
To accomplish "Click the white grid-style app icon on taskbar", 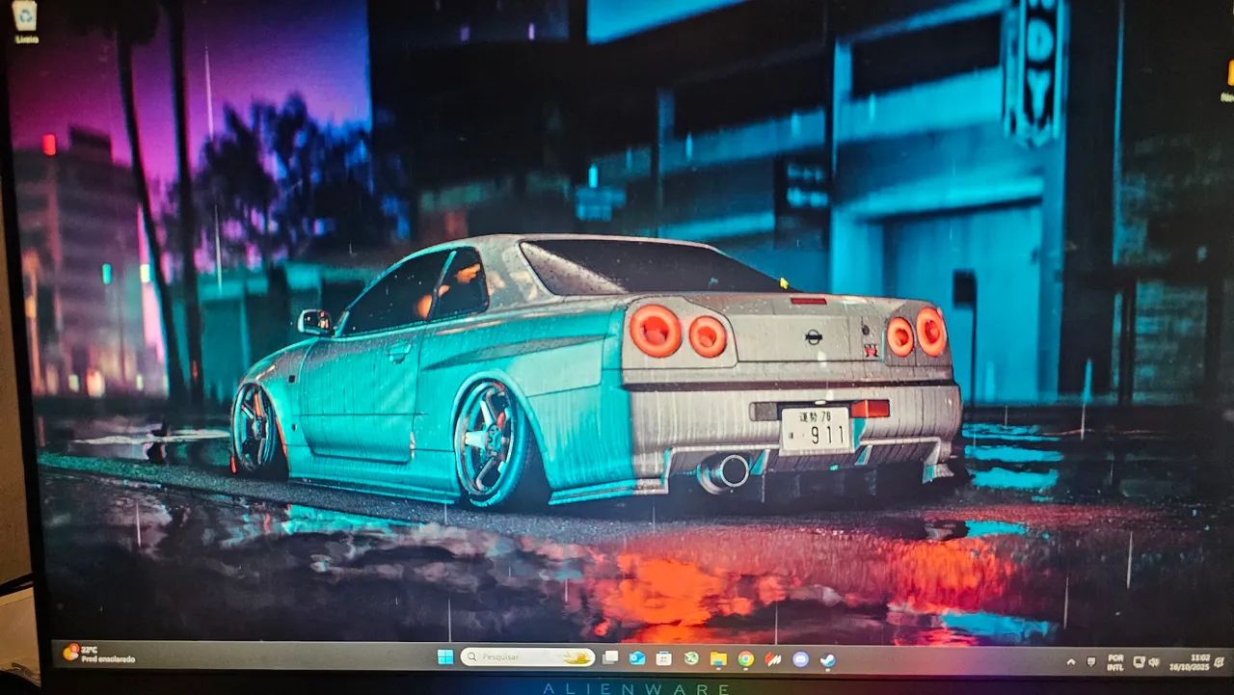I will (662, 659).
